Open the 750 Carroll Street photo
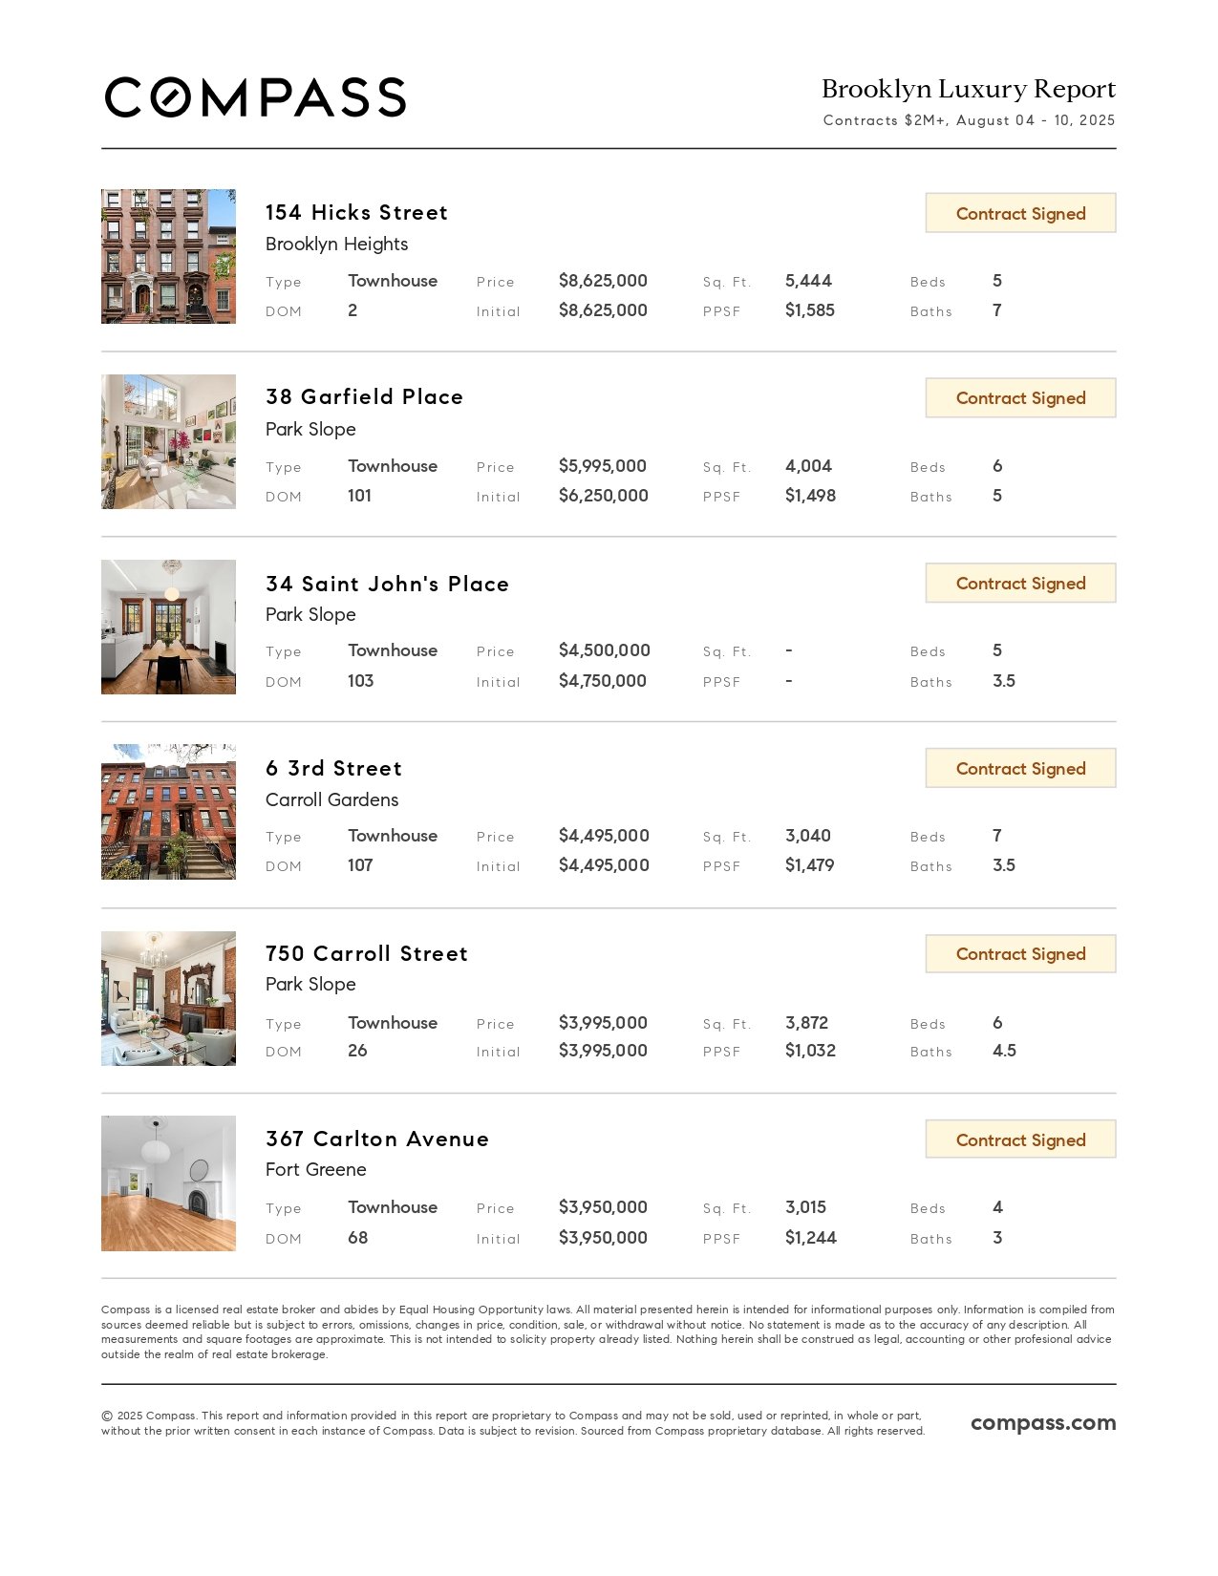 click(168, 998)
